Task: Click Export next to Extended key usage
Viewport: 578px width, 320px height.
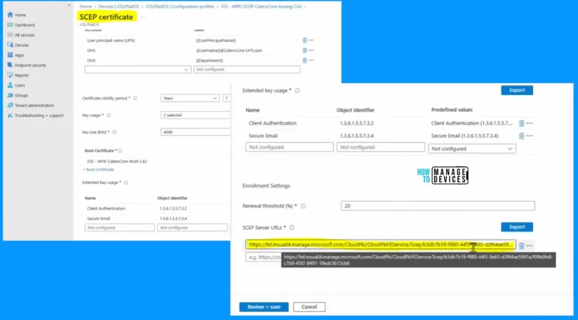Action: click(x=517, y=90)
